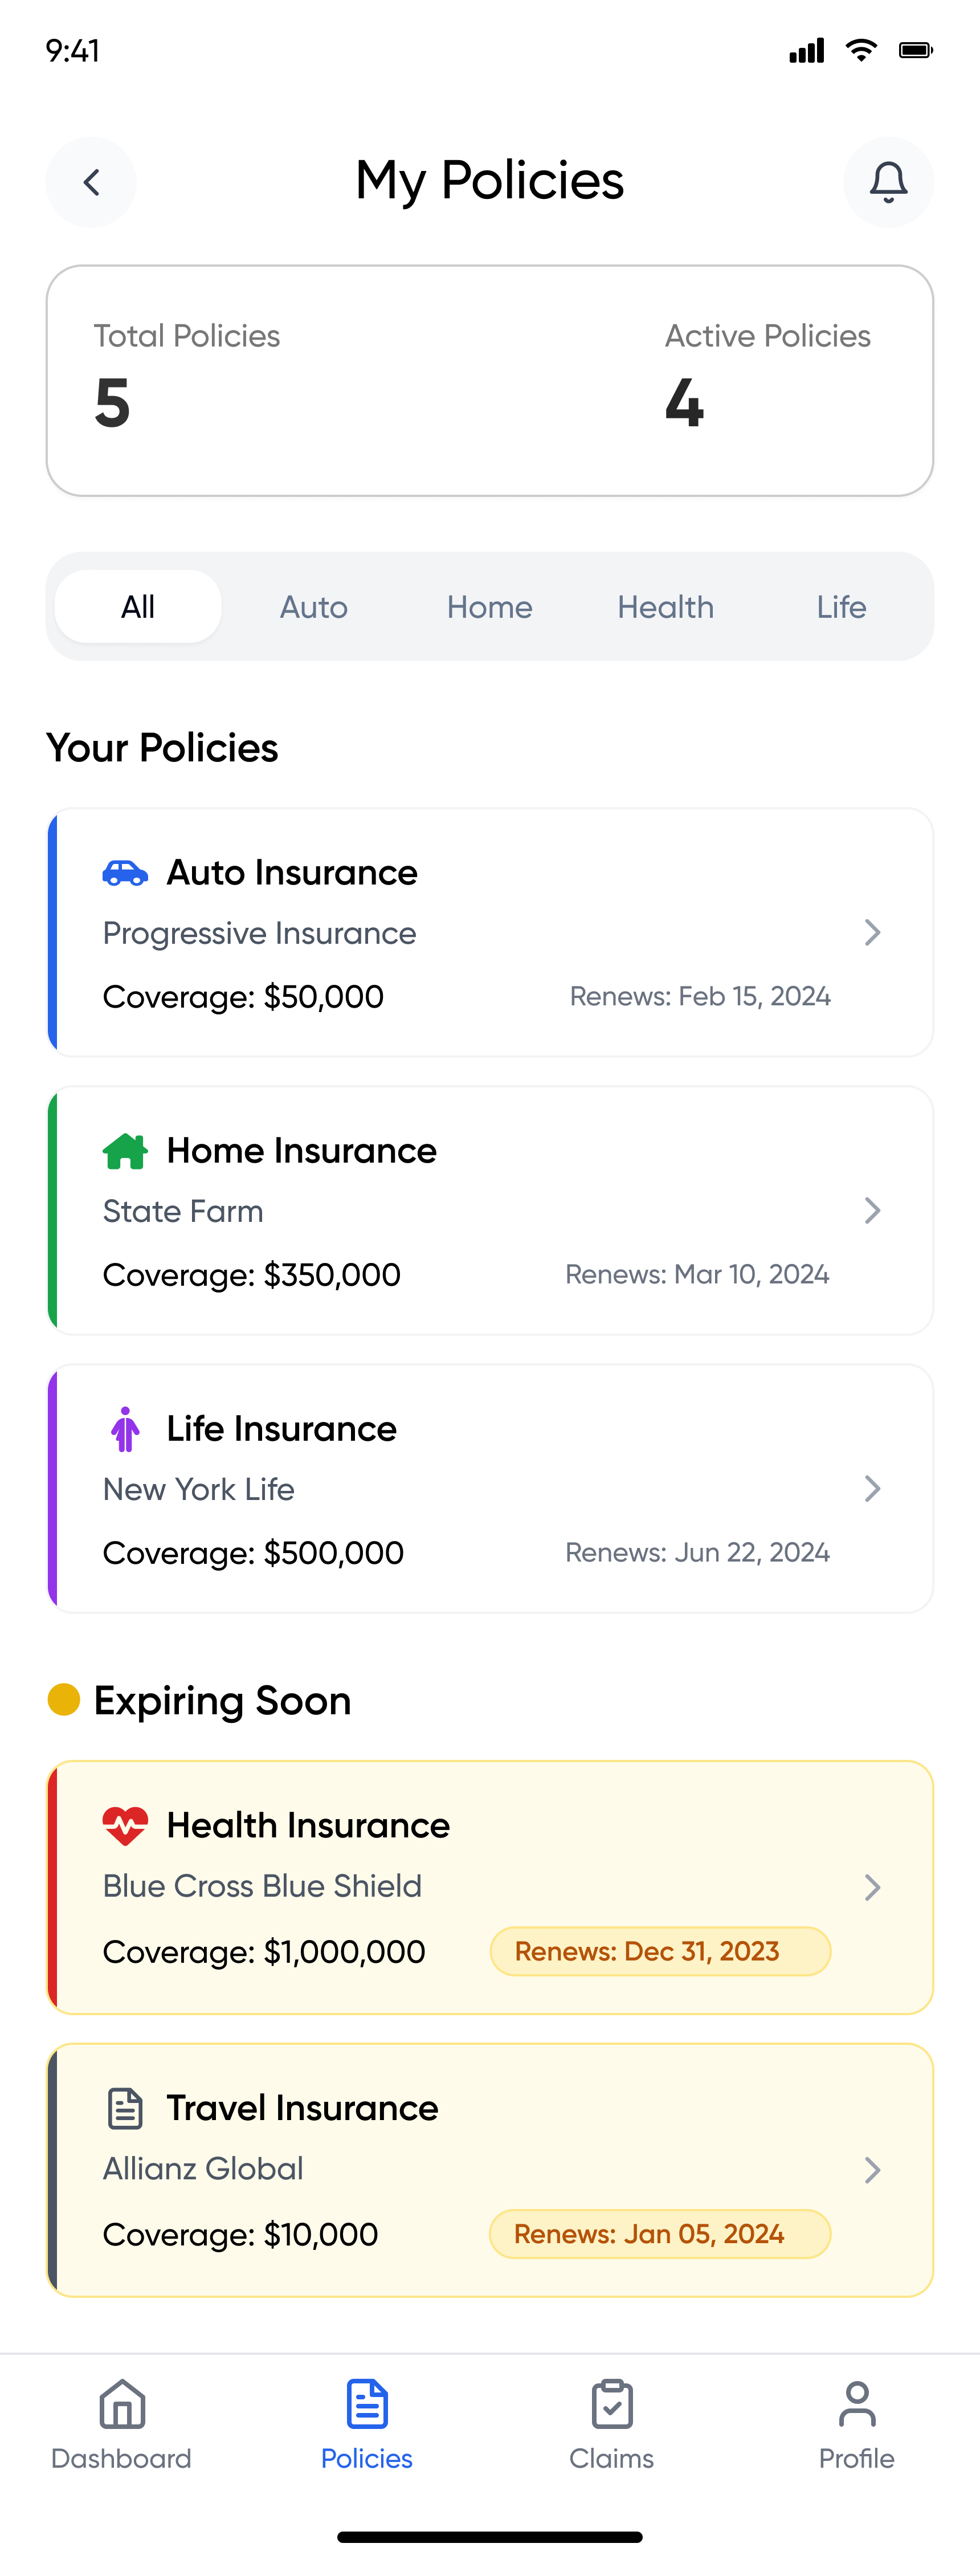980x2576 pixels.
Task: Expand Auto Insurance policy chevron
Action: [x=872, y=933]
